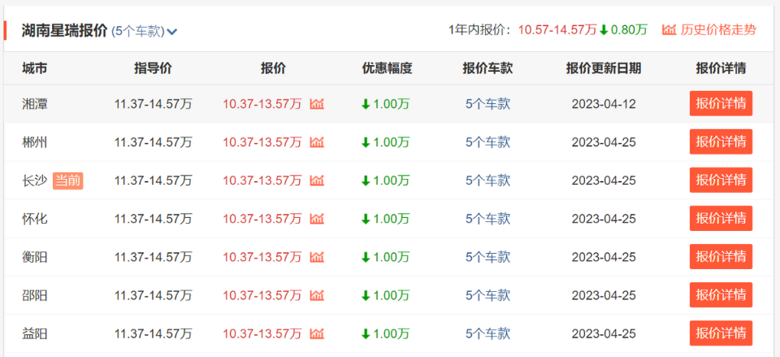The width and height of the screenshot is (780, 357).
Task: Click 报价详情 button for 衡阳
Action: [x=721, y=256]
